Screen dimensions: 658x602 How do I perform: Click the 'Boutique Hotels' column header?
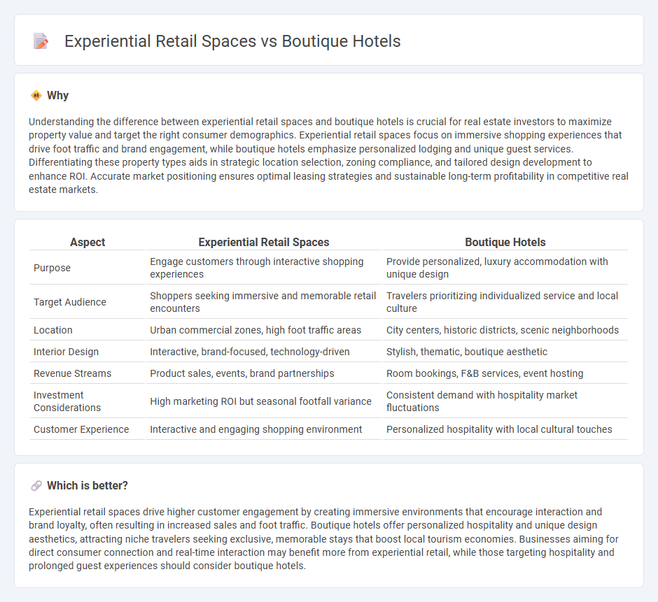505,243
